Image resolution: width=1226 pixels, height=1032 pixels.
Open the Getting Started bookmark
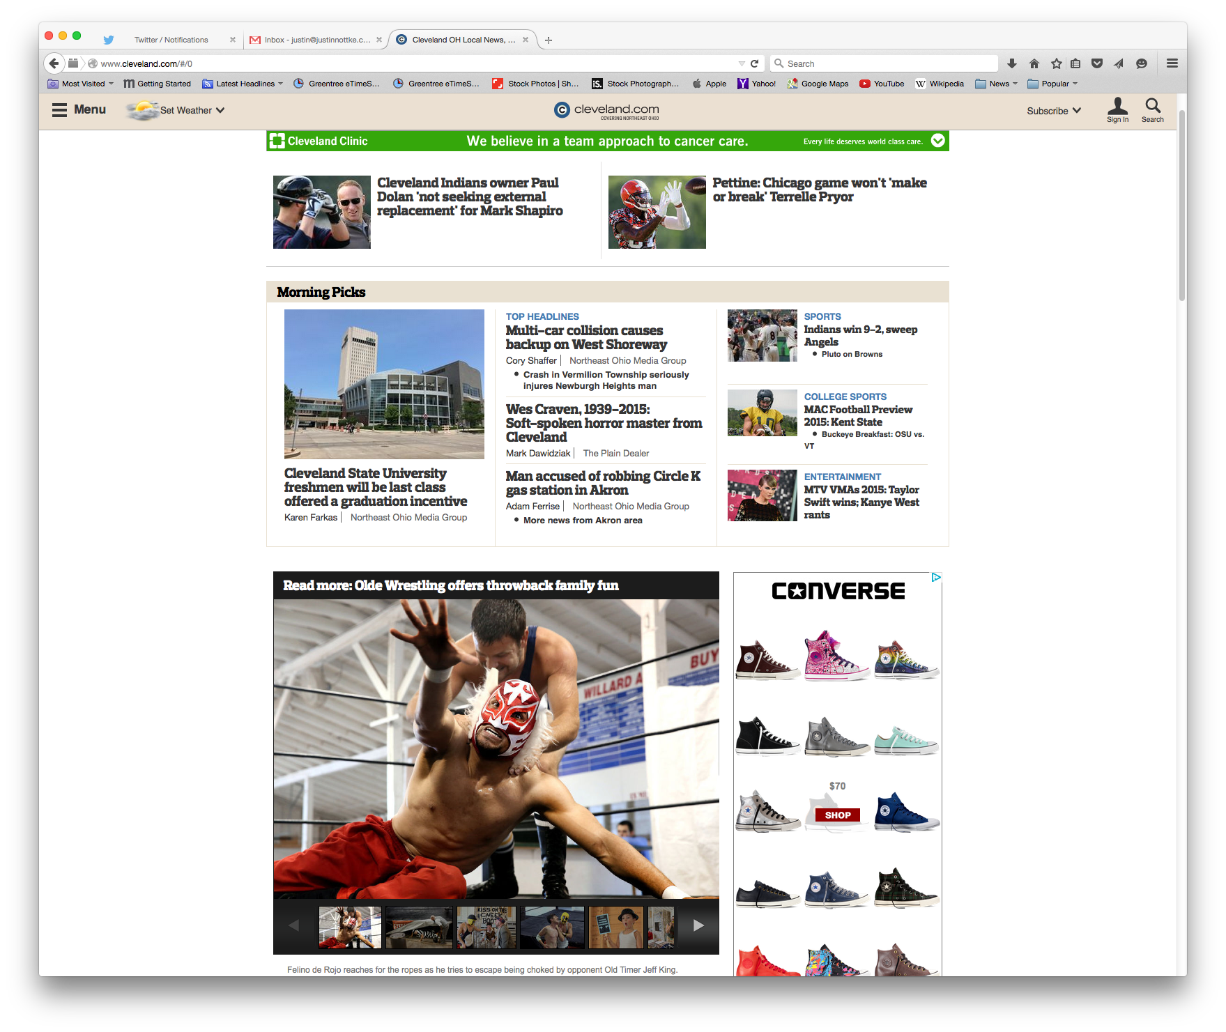(x=157, y=84)
